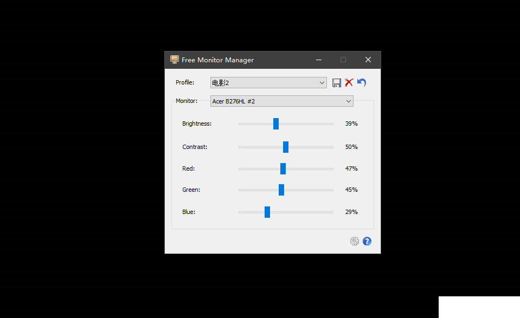Expand the Profile dropdown showing 电影2
The height and width of the screenshot is (318, 520).
(x=268, y=83)
